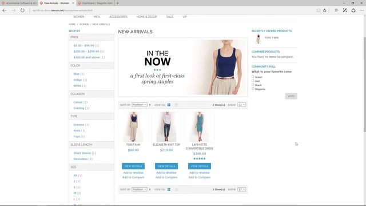366x206 pixels.
Task: Click Women breadcrumb link
Action: coord(84,24)
